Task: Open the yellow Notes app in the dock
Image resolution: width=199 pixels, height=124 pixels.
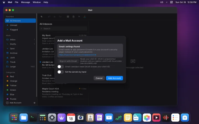Action: tap(128, 118)
